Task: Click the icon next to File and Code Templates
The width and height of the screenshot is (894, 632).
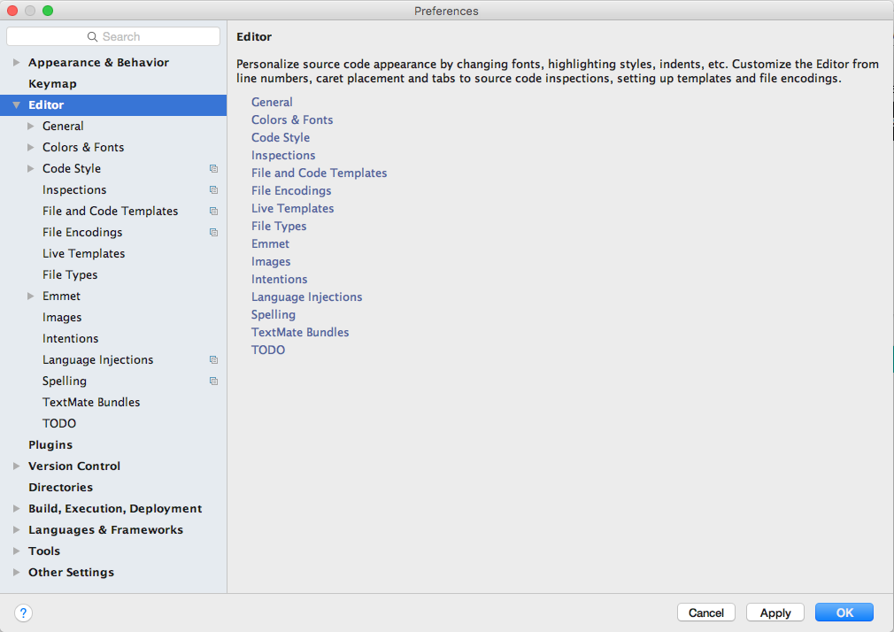Action: 213,211
